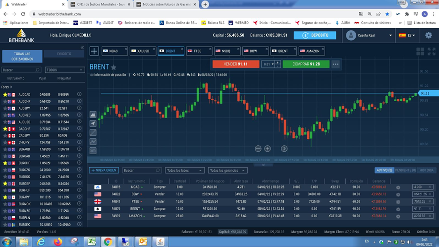Close the NGAS position with the X
The image size is (439, 247).
coord(430,187)
